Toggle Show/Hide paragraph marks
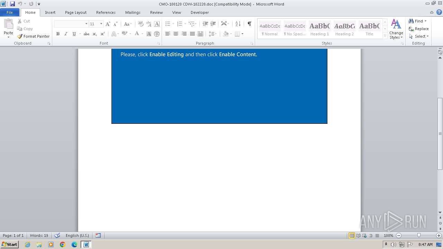Screen dimensions: 443x249 [x=249, y=24]
